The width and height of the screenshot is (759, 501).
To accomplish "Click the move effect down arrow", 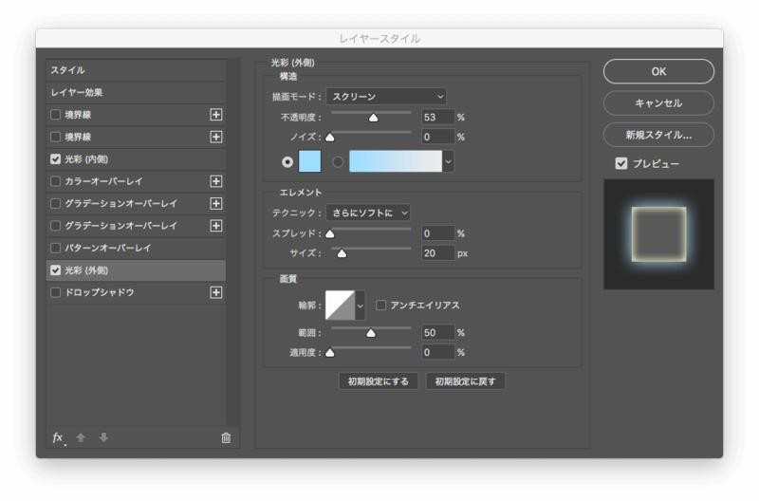I will (x=103, y=437).
